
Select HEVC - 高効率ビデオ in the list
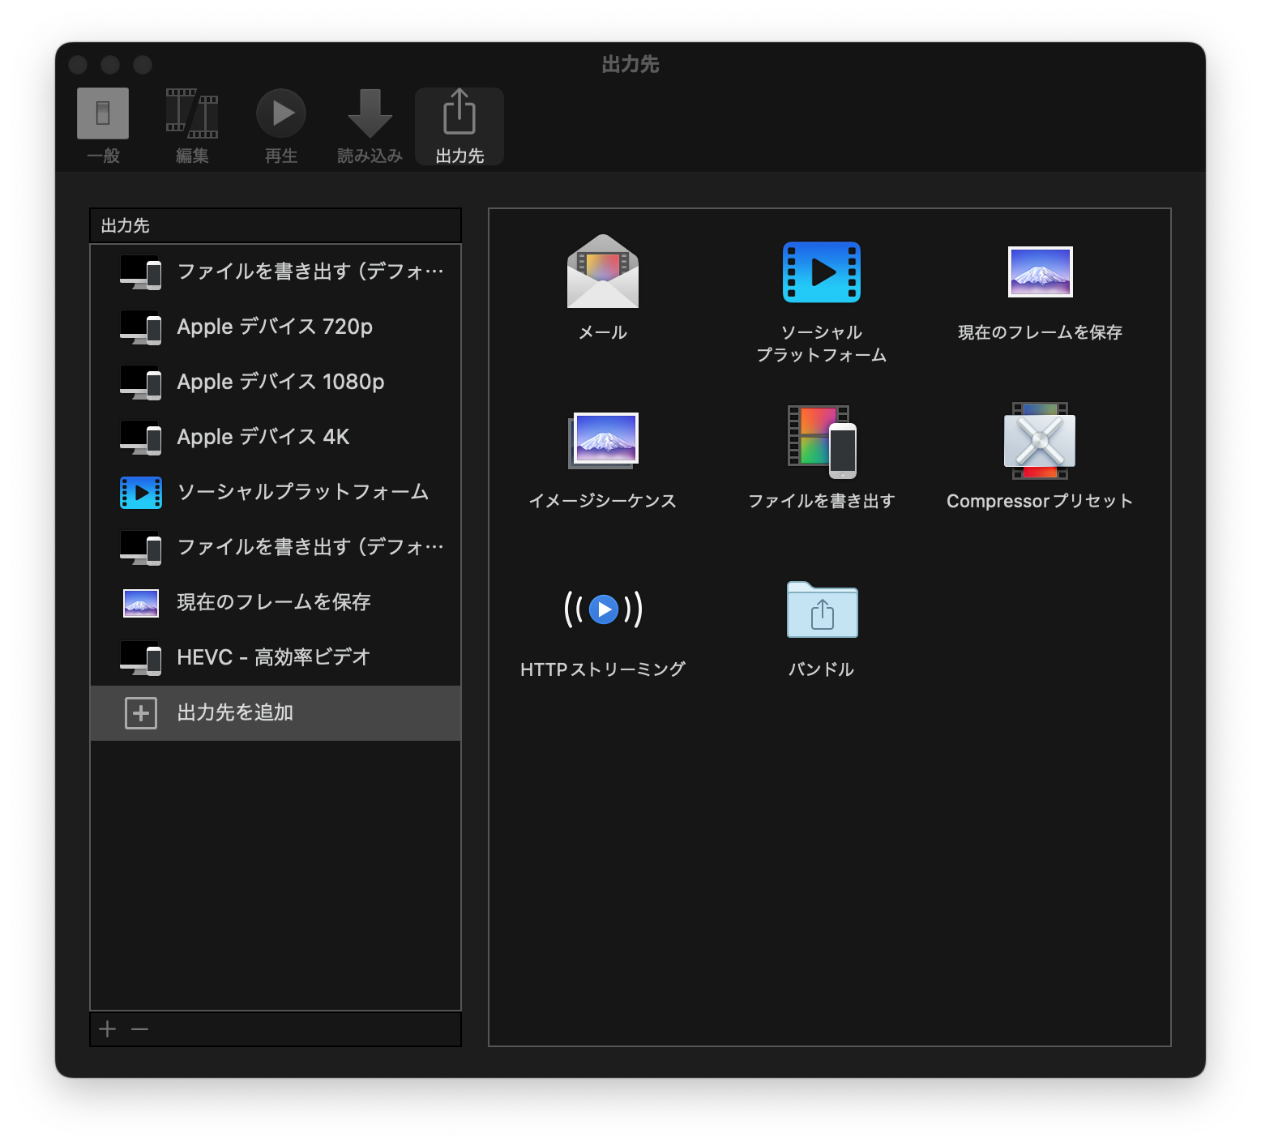pyautogui.click(x=275, y=657)
